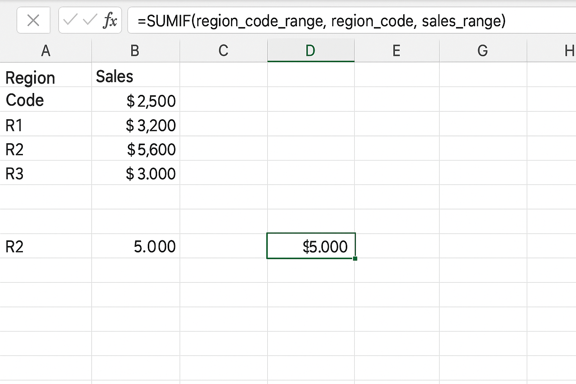Screen dimensions: 576x384
Task: Click the fx insert function icon
Action: click(x=110, y=20)
